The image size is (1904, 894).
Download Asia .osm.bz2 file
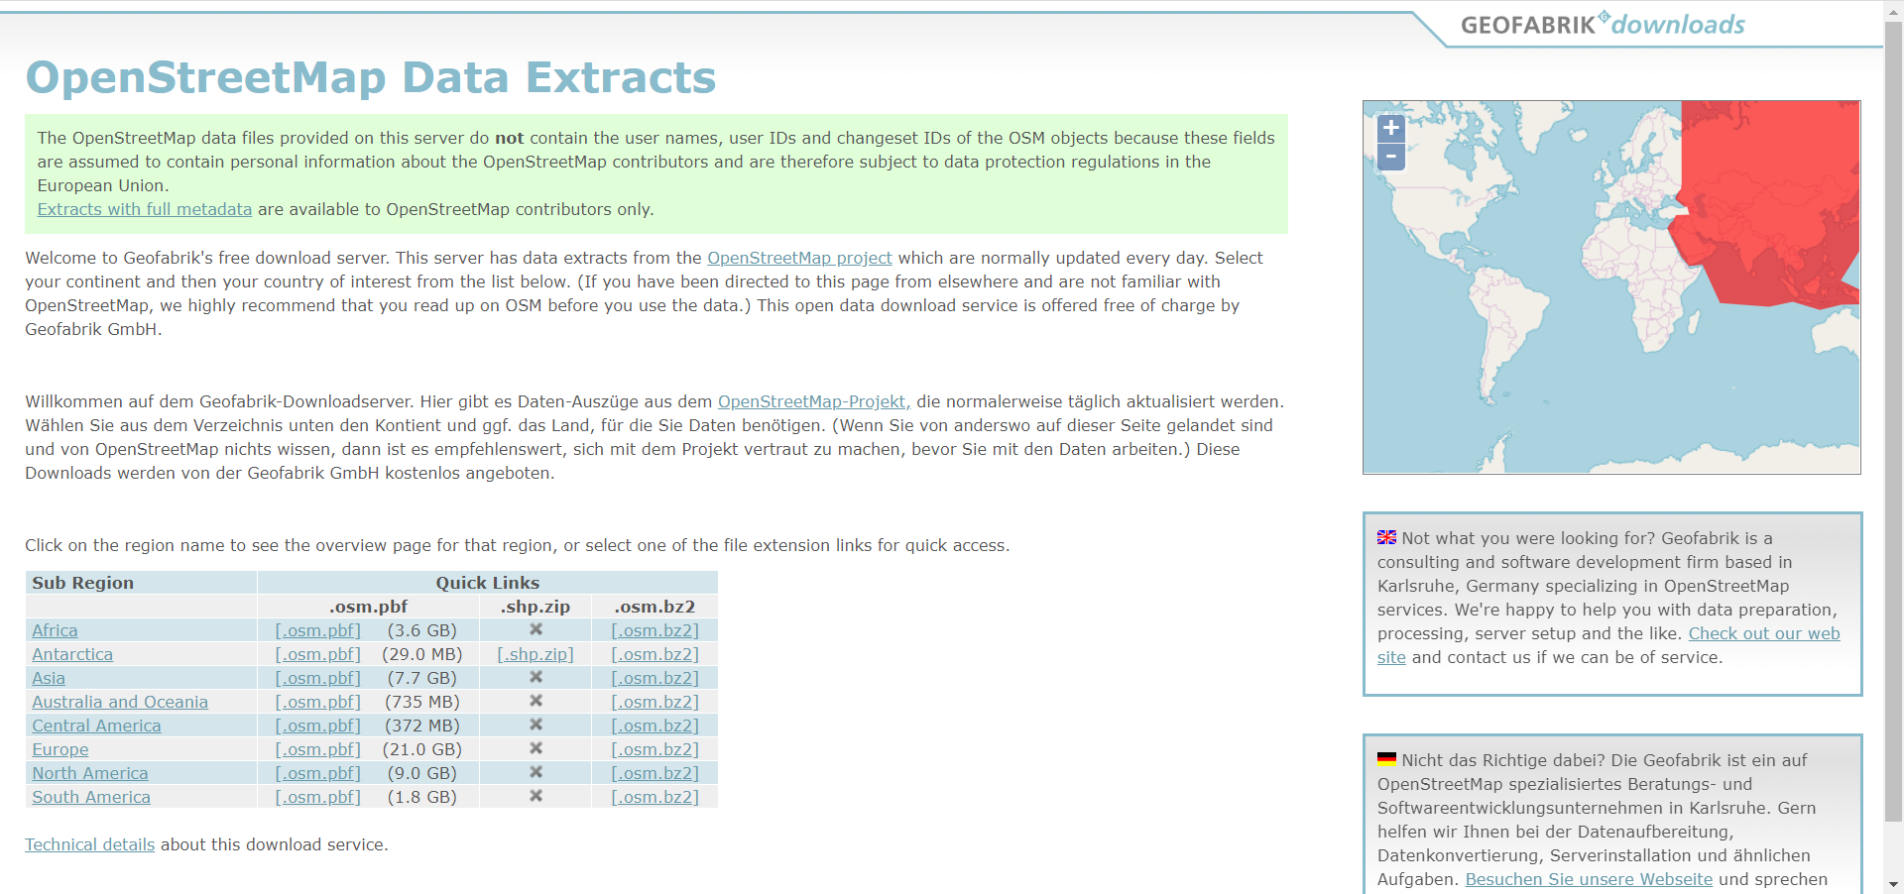tap(654, 678)
